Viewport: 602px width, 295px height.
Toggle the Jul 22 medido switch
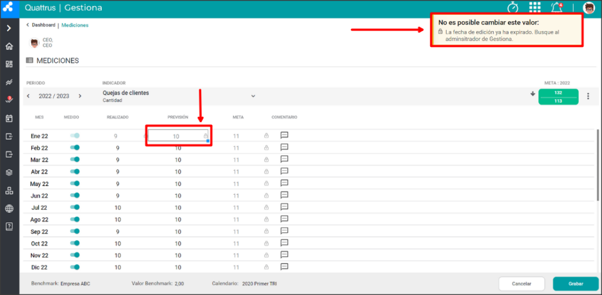(75, 207)
